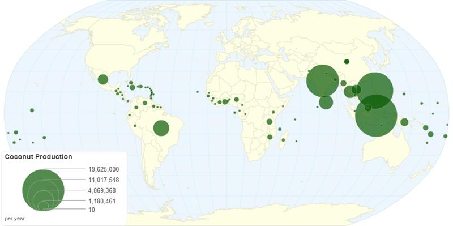
Task: Click the Mozambique production bubble
Action: click(x=270, y=137)
